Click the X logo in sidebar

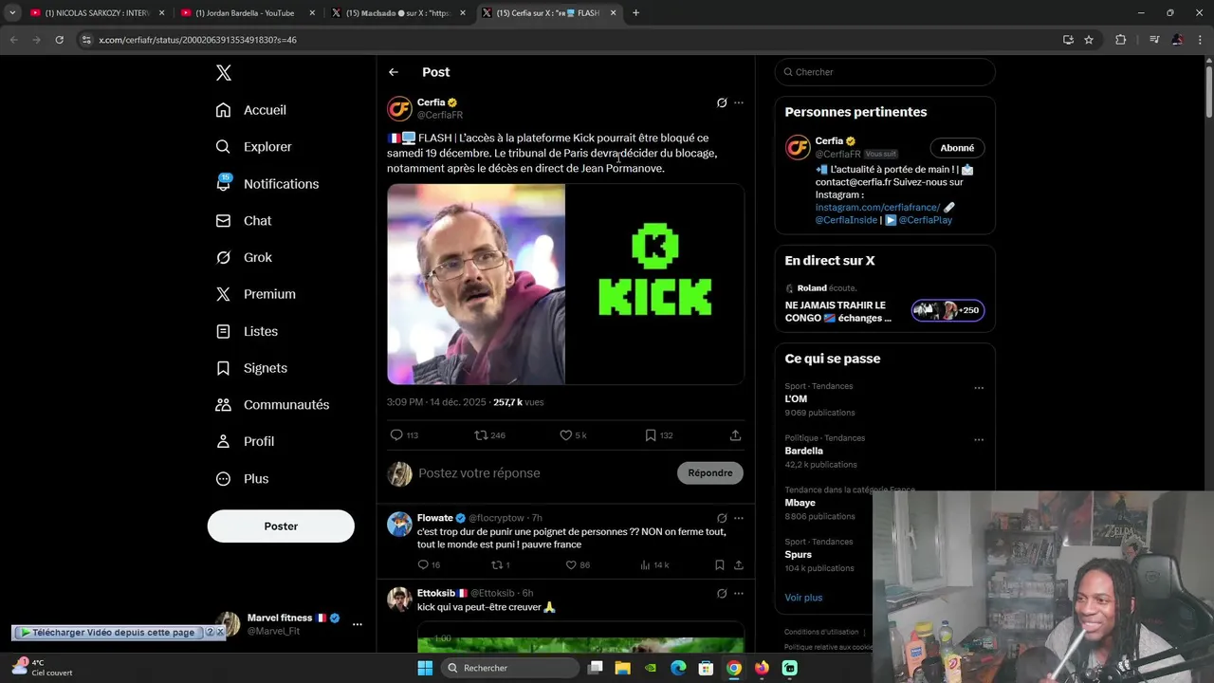[x=224, y=73]
